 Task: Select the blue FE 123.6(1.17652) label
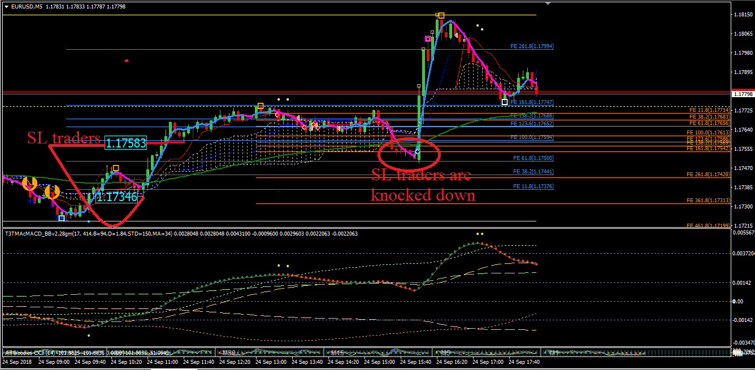532,123
